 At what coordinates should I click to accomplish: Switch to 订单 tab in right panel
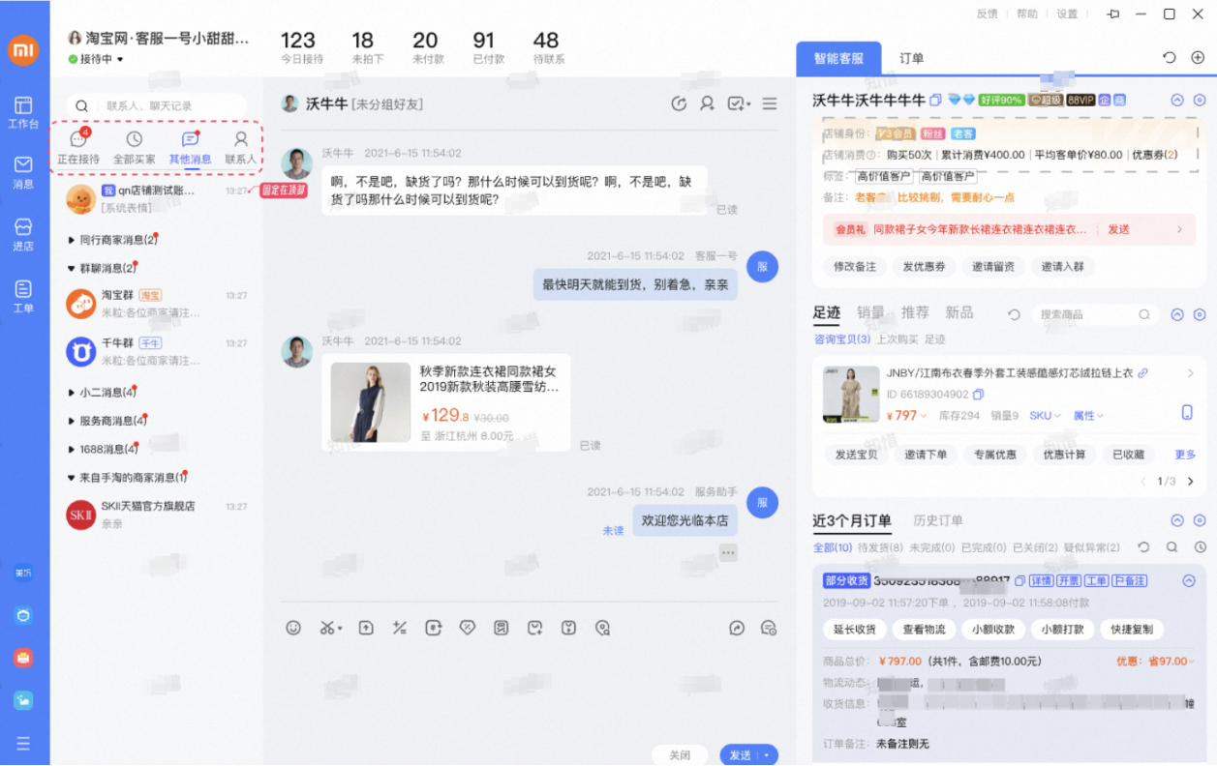click(x=912, y=58)
